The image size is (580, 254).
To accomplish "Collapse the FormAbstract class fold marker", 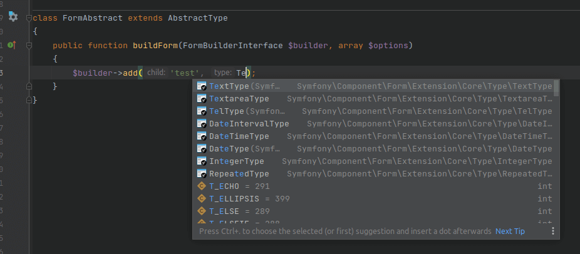I will pyautogui.click(x=29, y=18).
